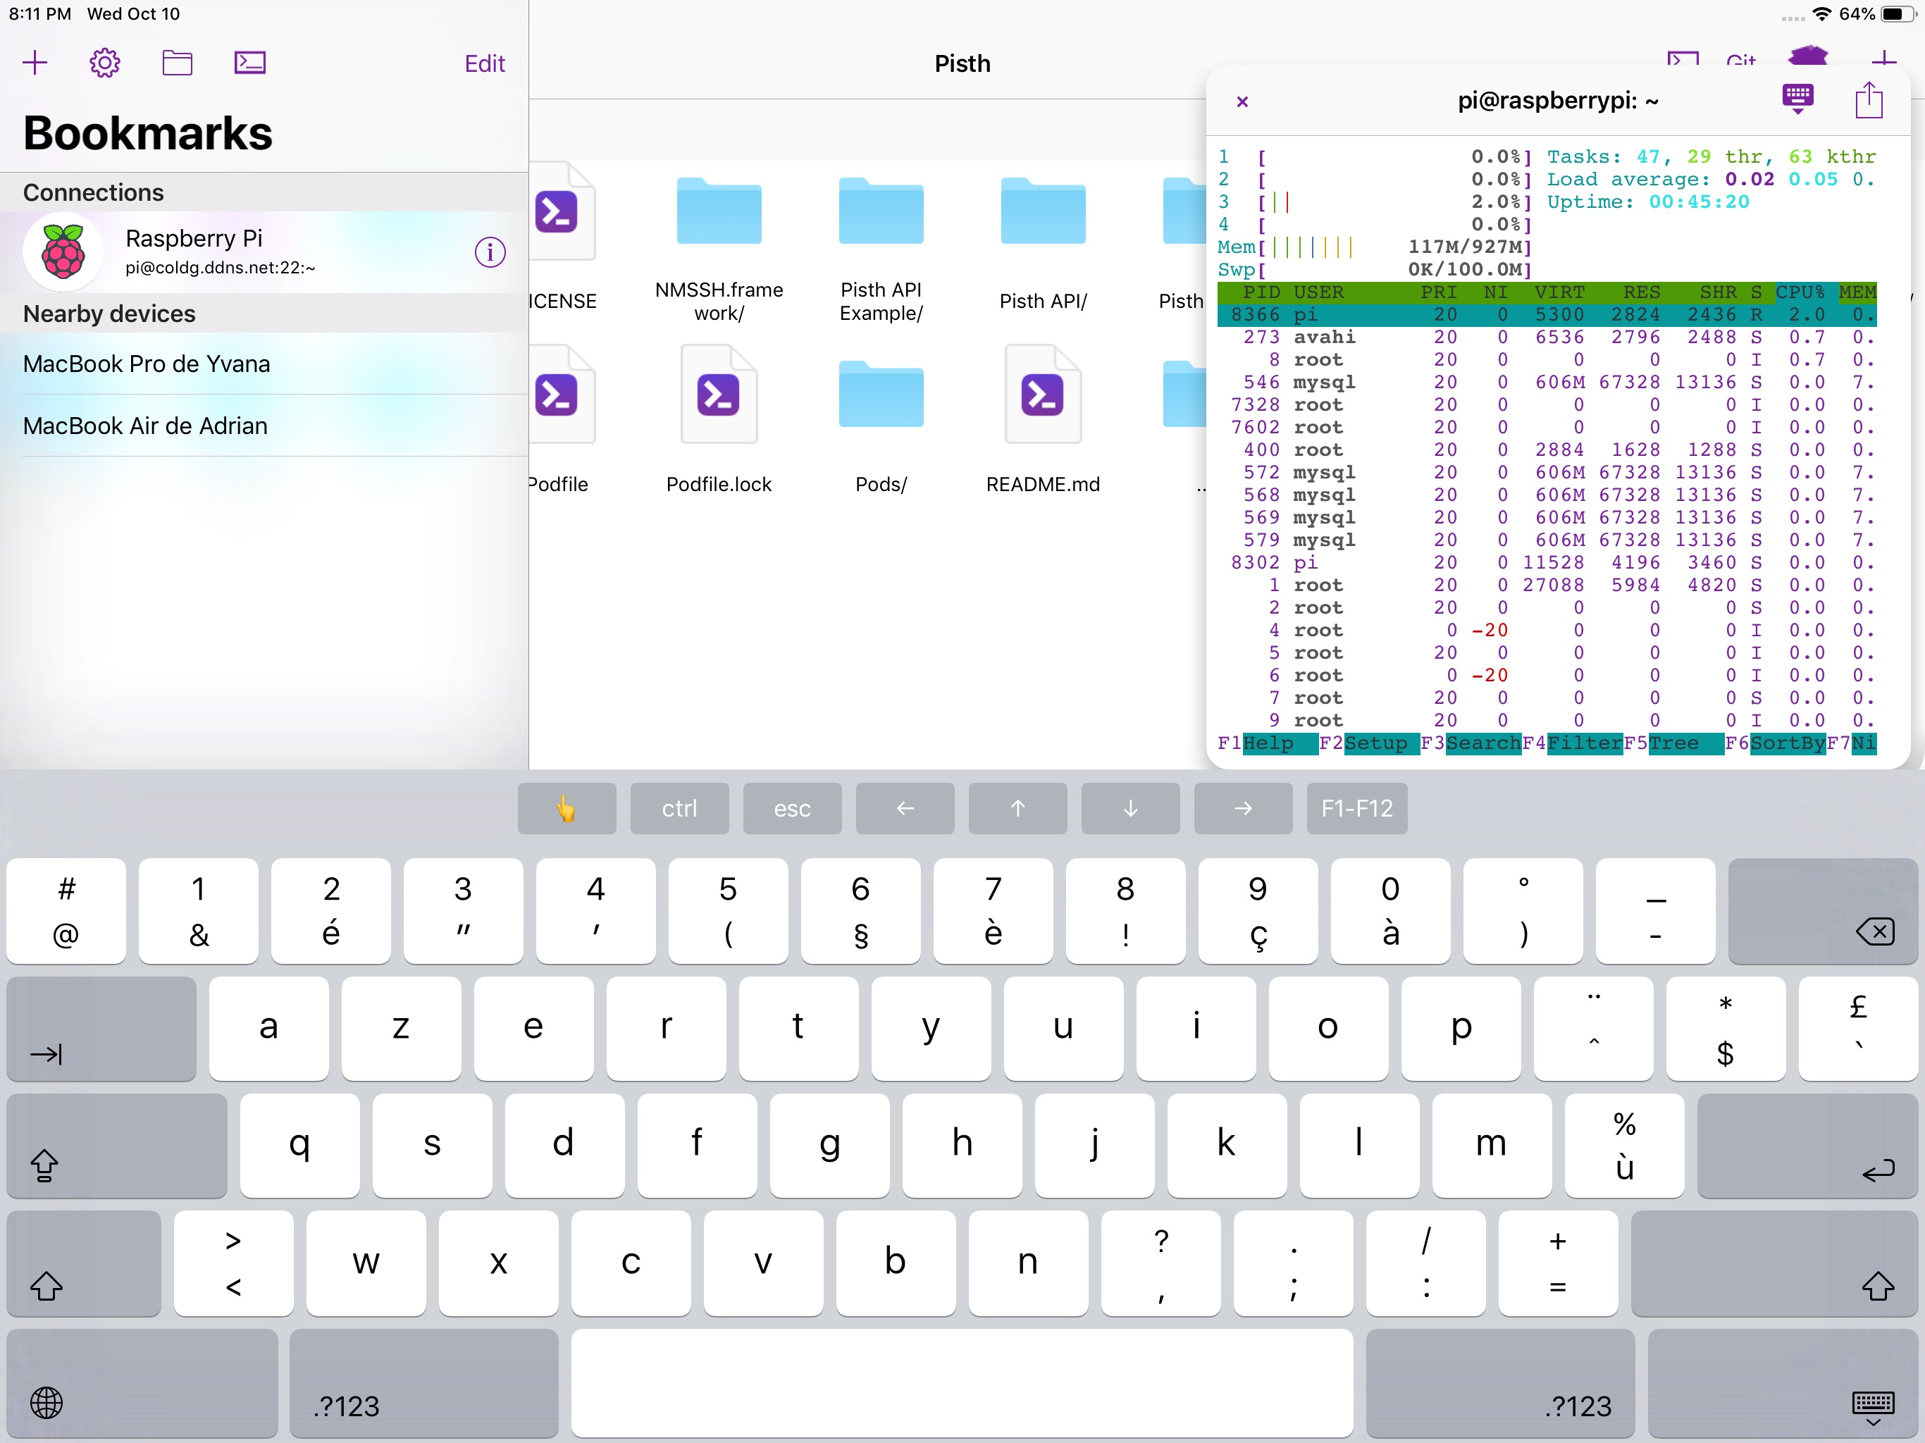1925x1443 pixels.
Task: Tap the 'q' key
Action: click(x=299, y=1146)
